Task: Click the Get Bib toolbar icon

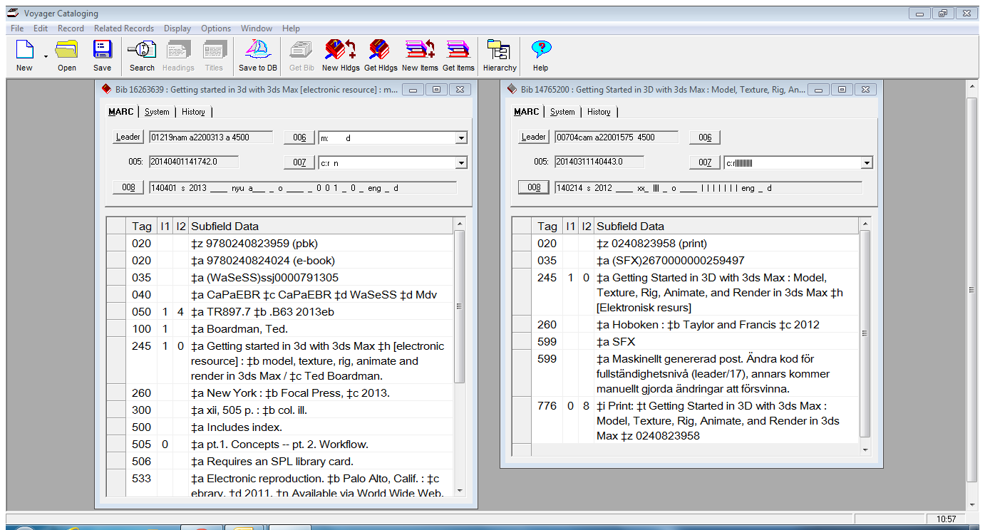Action: [x=301, y=56]
